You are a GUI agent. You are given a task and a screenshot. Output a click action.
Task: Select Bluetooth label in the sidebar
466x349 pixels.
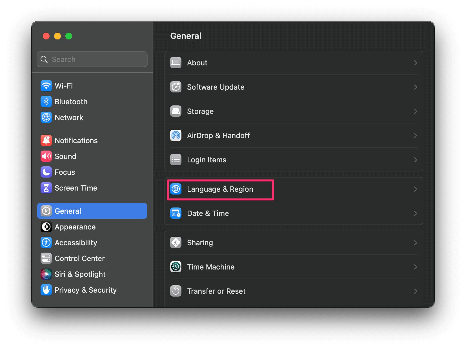coord(71,101)
